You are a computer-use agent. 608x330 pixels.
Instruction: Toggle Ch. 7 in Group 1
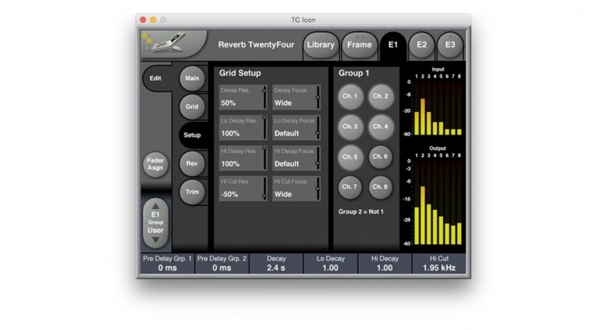350,187
